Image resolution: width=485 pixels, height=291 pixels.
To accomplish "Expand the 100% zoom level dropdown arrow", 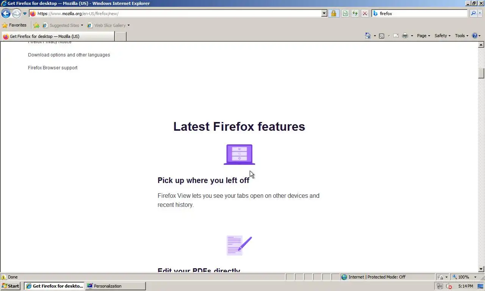I will point(475,277).
